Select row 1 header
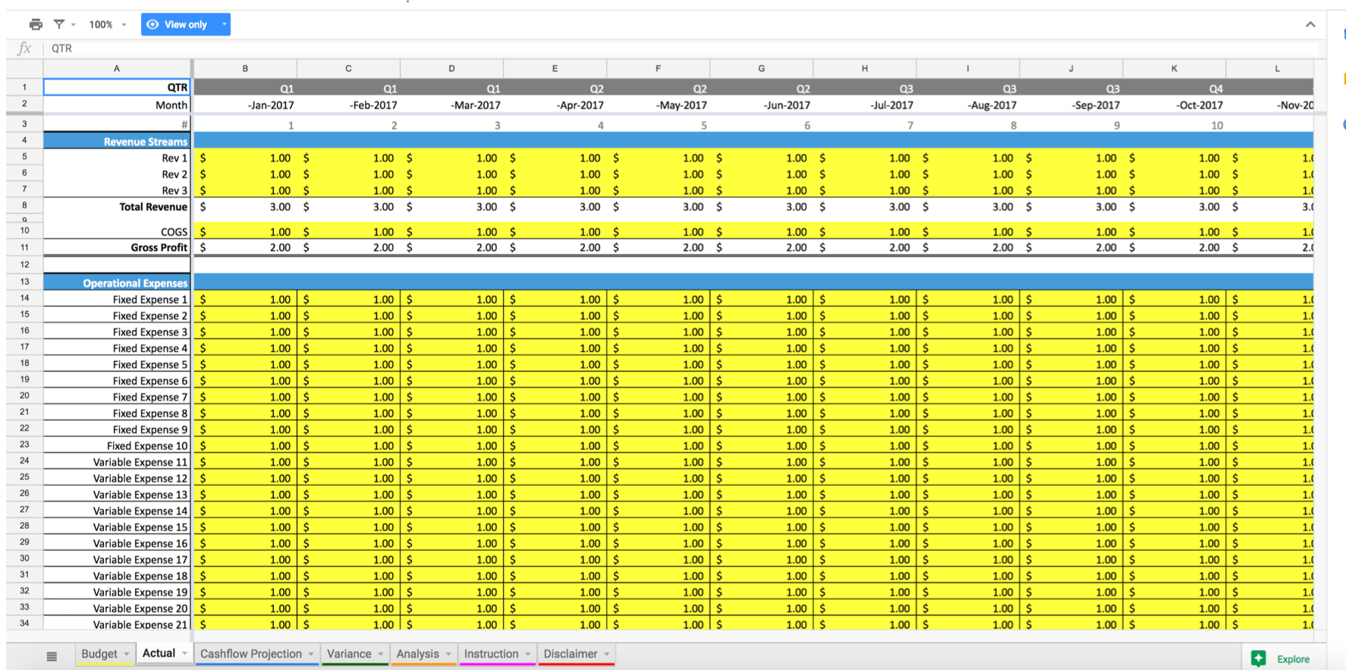Image resolution: width=1346 pixels, height=670 pixels. [24, 87]
